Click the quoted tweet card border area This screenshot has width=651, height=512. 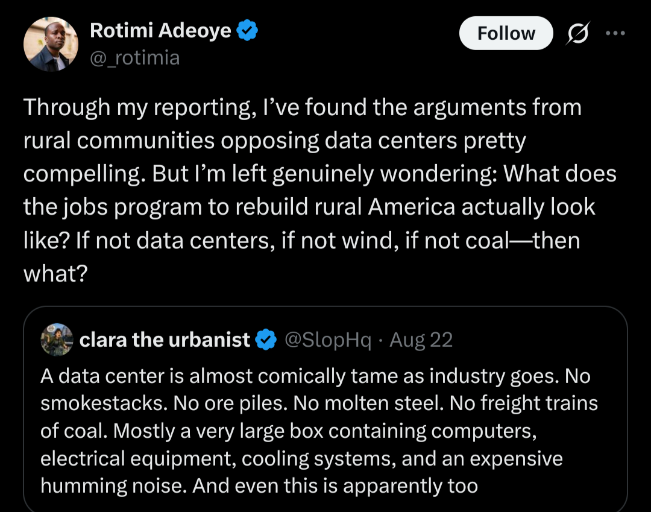325,409
